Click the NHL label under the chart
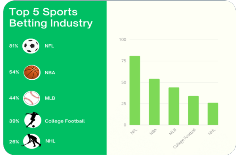Image resolution: width=237 pixels, height=155 pixels. (x=212, y=132)
